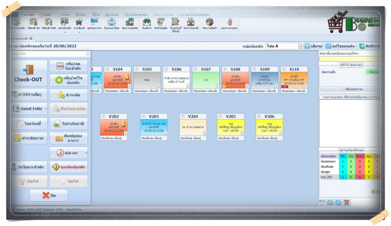Open the Settings menu tab
Image resolution: width=391 pixels, height=226 pixels.
[81, 15]
